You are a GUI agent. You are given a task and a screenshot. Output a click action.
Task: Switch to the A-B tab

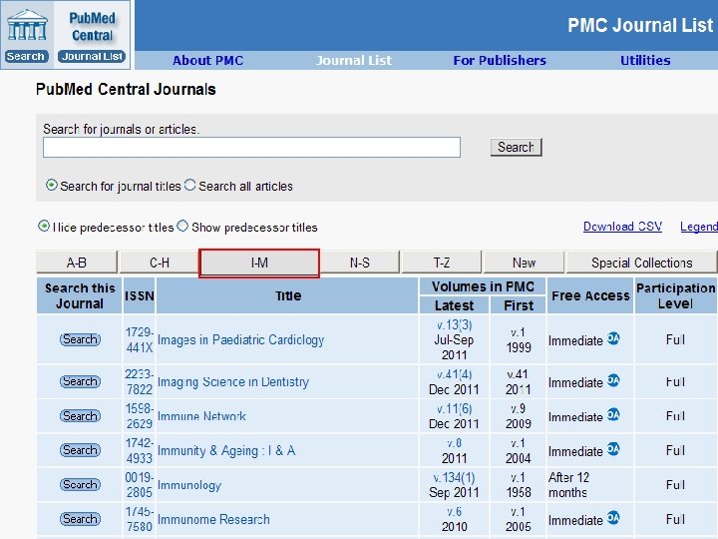click(77, 263)
